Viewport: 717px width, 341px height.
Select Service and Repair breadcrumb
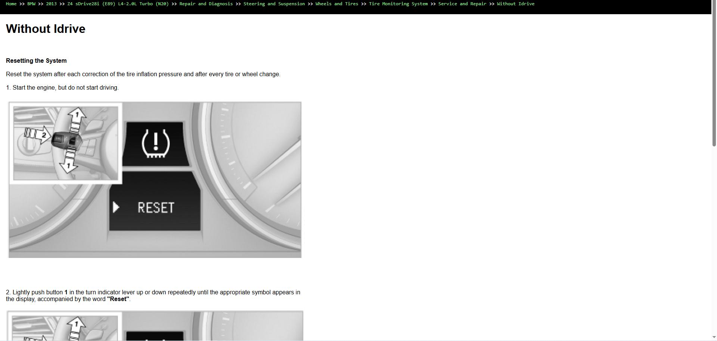point(462,4)
